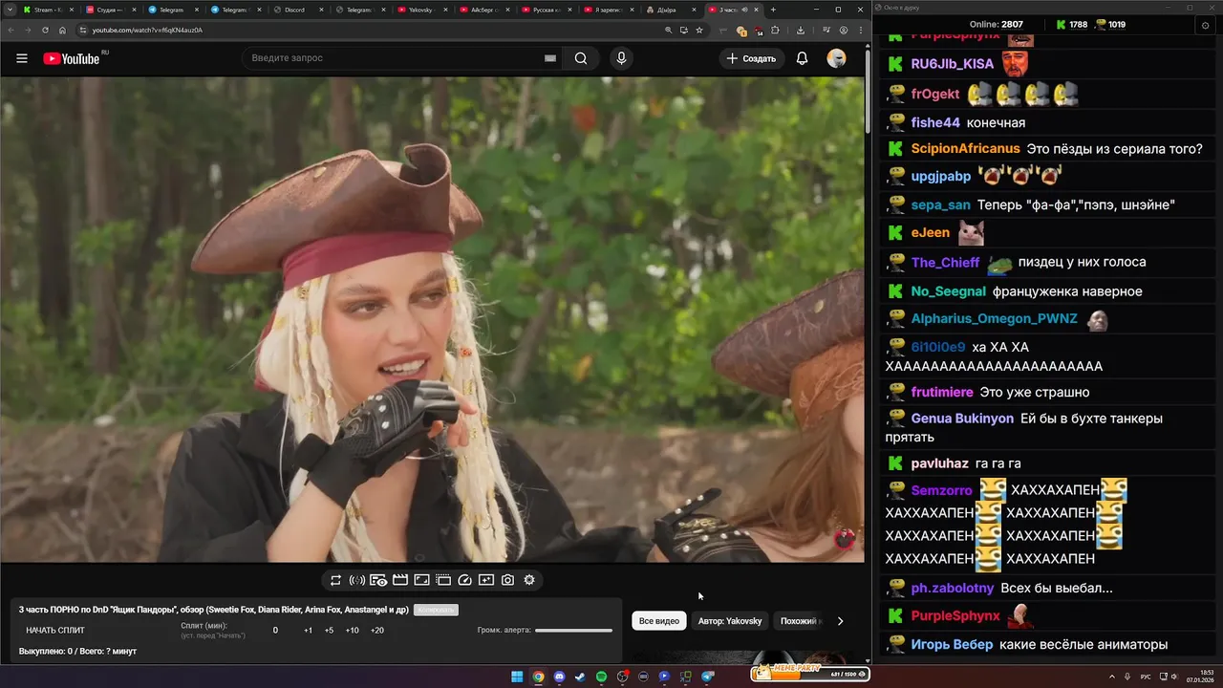
Task: Toggle the РУС keyboard language indicator
Action: [x=1146, y=677]
